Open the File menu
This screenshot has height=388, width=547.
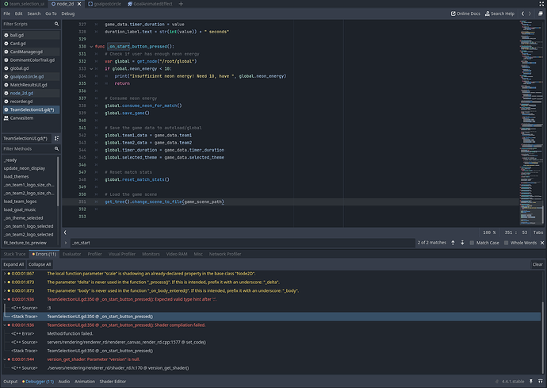(x=7, y=13)
